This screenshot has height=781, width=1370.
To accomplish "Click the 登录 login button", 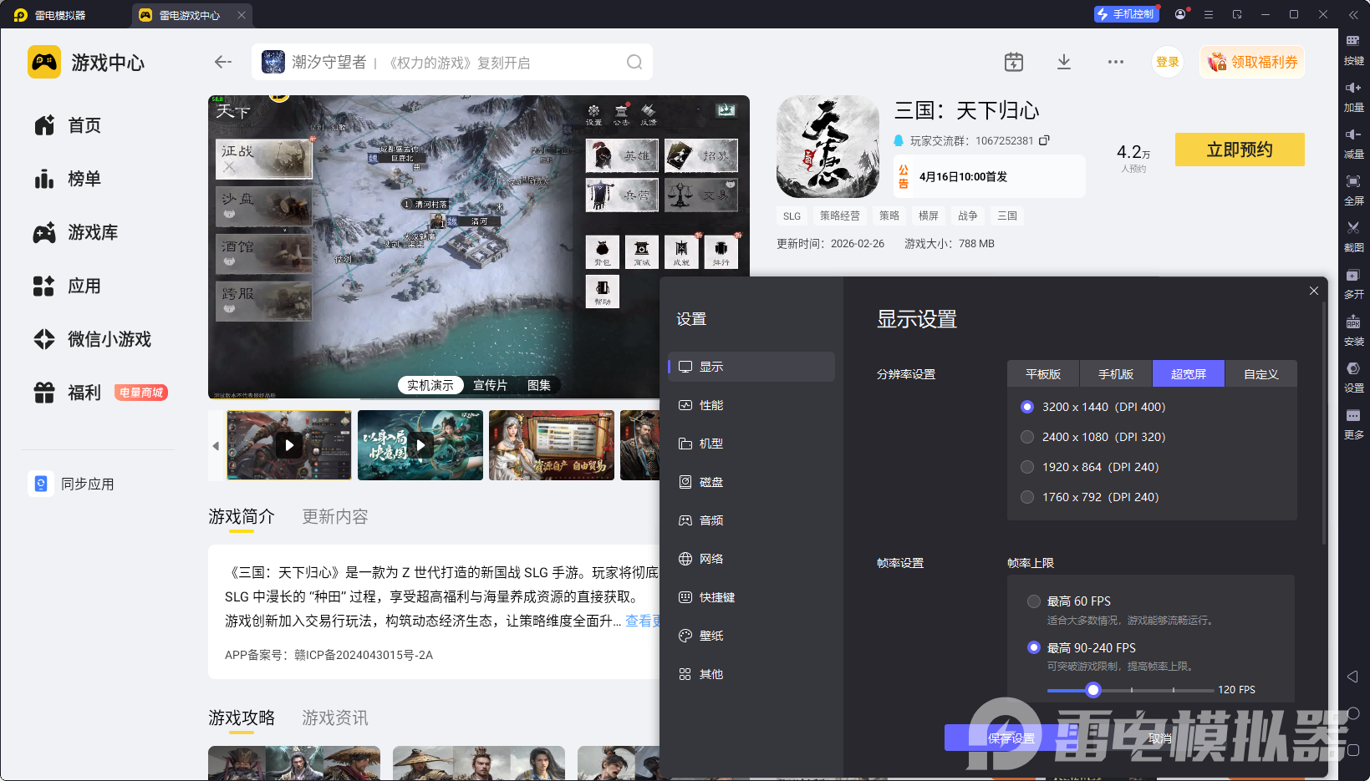I will 1168,62.
